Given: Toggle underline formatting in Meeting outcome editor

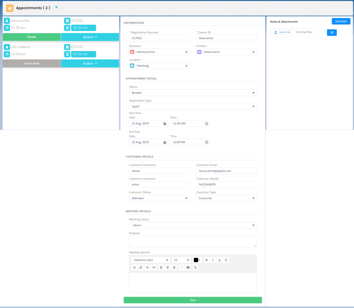Looking at the screenshot, I should (x=220, y=260).
